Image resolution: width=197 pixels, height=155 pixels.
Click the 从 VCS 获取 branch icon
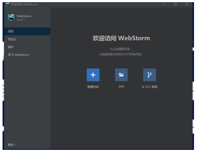coord(150,75)
